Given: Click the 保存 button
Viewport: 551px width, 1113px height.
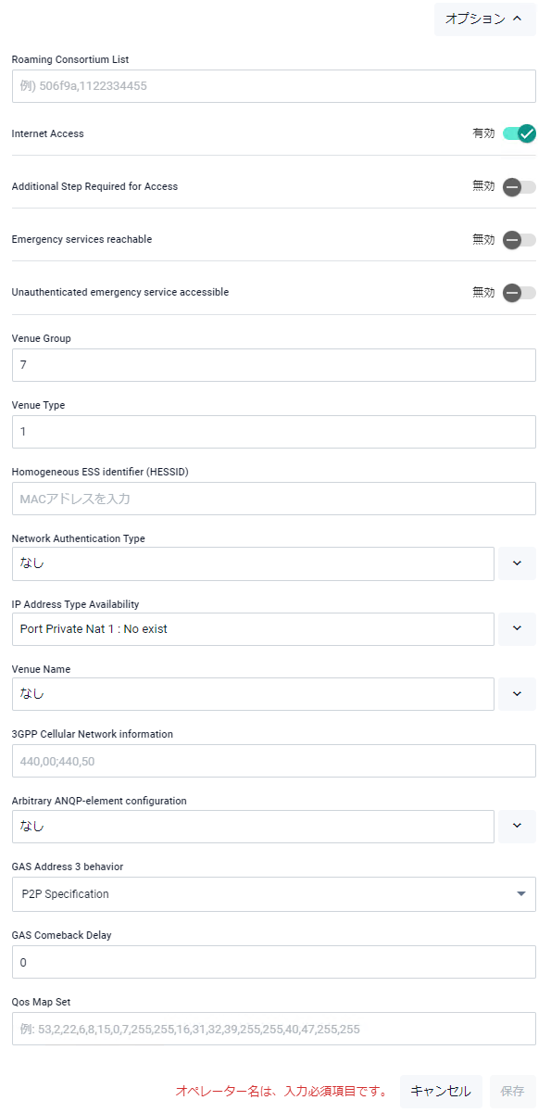Looking at the screenshot, I should [513, 1092].
